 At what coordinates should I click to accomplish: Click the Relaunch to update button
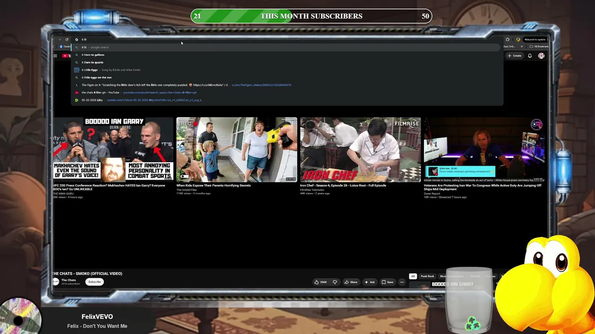point(534,39)
